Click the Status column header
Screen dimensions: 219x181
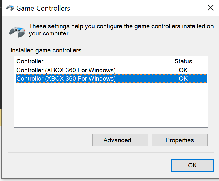pos(183,61)
